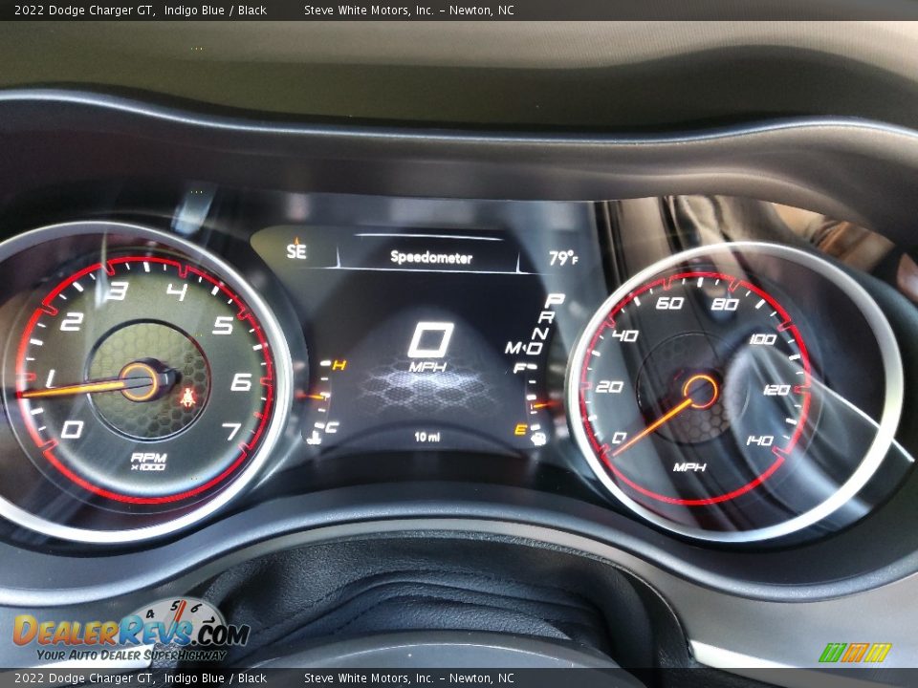
Task: Click the tachometer needle center hub
Action: 140,381
